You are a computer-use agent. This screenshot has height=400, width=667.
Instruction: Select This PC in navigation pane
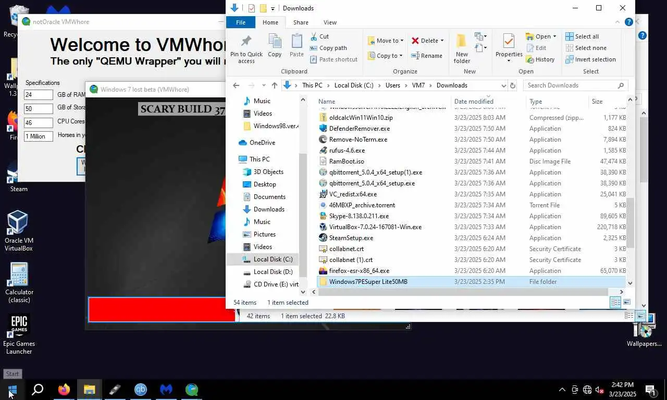tap(260, 159)
